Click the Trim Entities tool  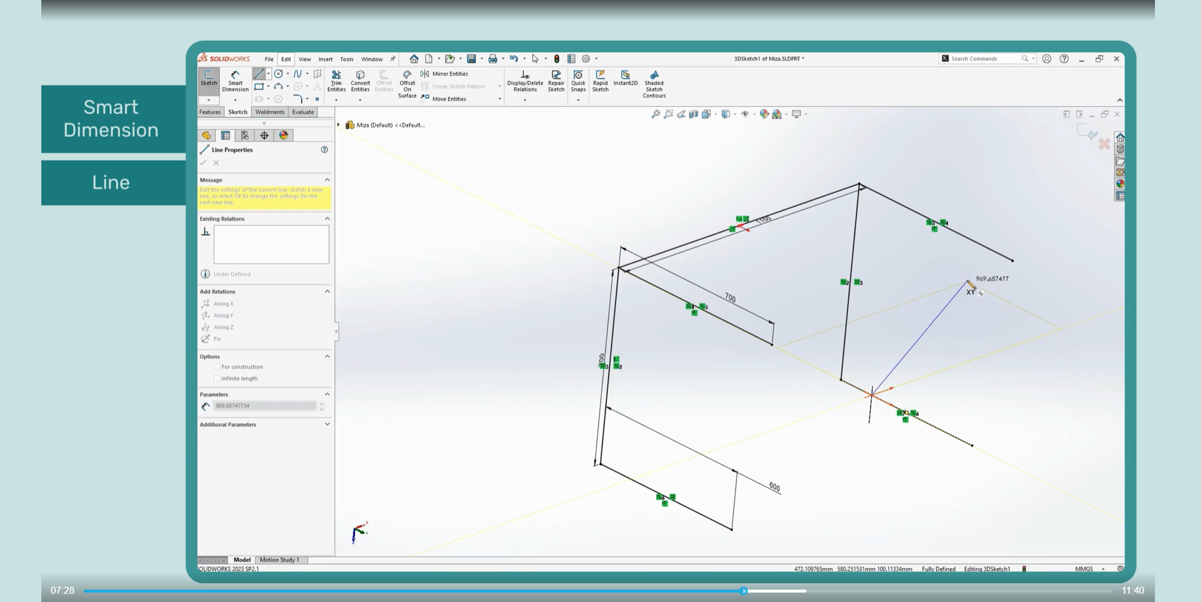click(336, 80)
